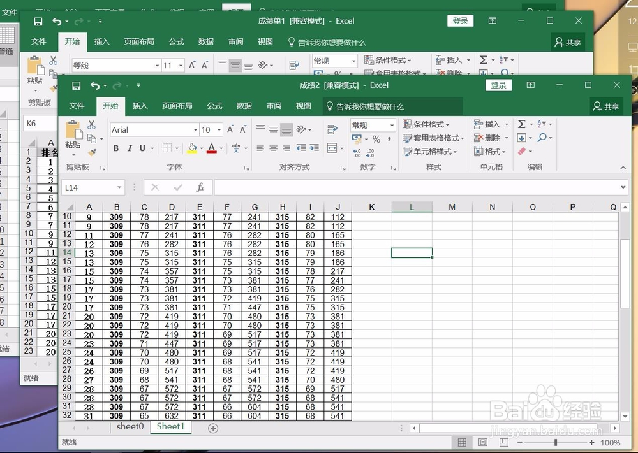Apply bold formatting to selected cell

point(116,148)
